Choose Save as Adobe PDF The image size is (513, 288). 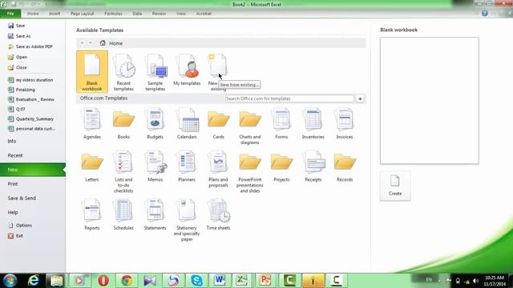(x=30, y=46)
